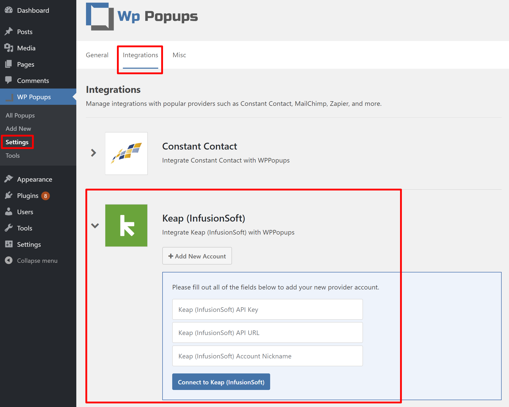
Task: Open Comments via the speech bubble icon
Action: 9,80
